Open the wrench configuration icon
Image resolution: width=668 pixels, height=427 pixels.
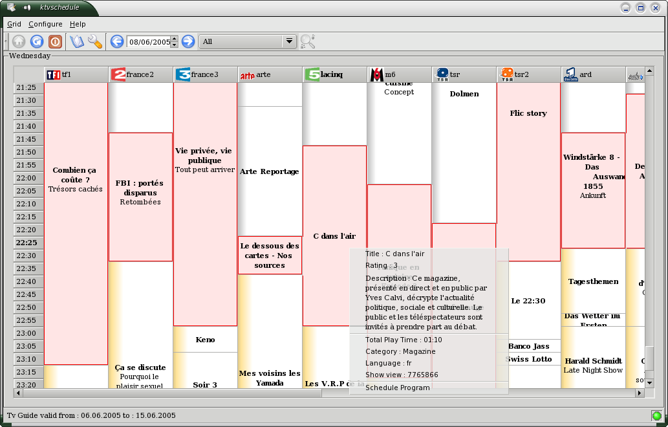pos(95,41)
